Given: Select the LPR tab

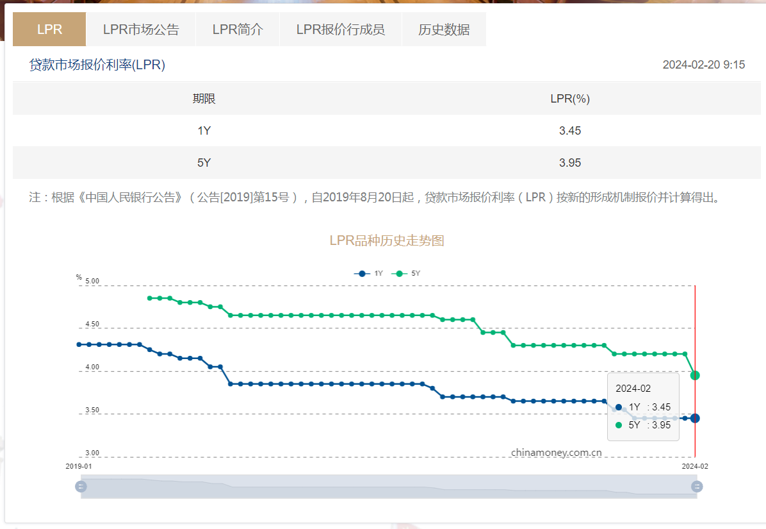Looking at the screenshot, I should coord(49,29).
